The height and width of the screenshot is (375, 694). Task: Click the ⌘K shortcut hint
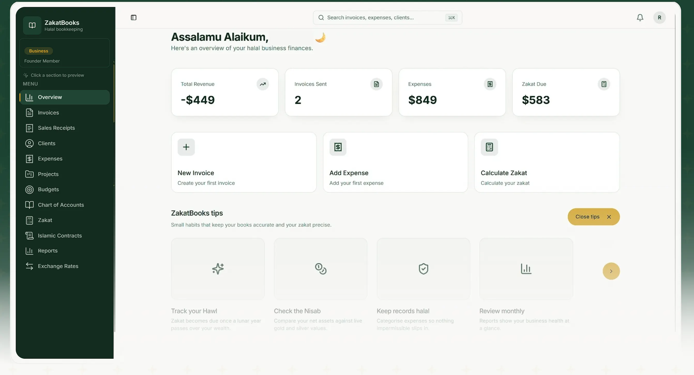[451, 18]
